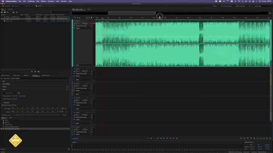Open Track 1 input dropdown
This screenshot has width=273, height=153.
[x=83, y=25]
